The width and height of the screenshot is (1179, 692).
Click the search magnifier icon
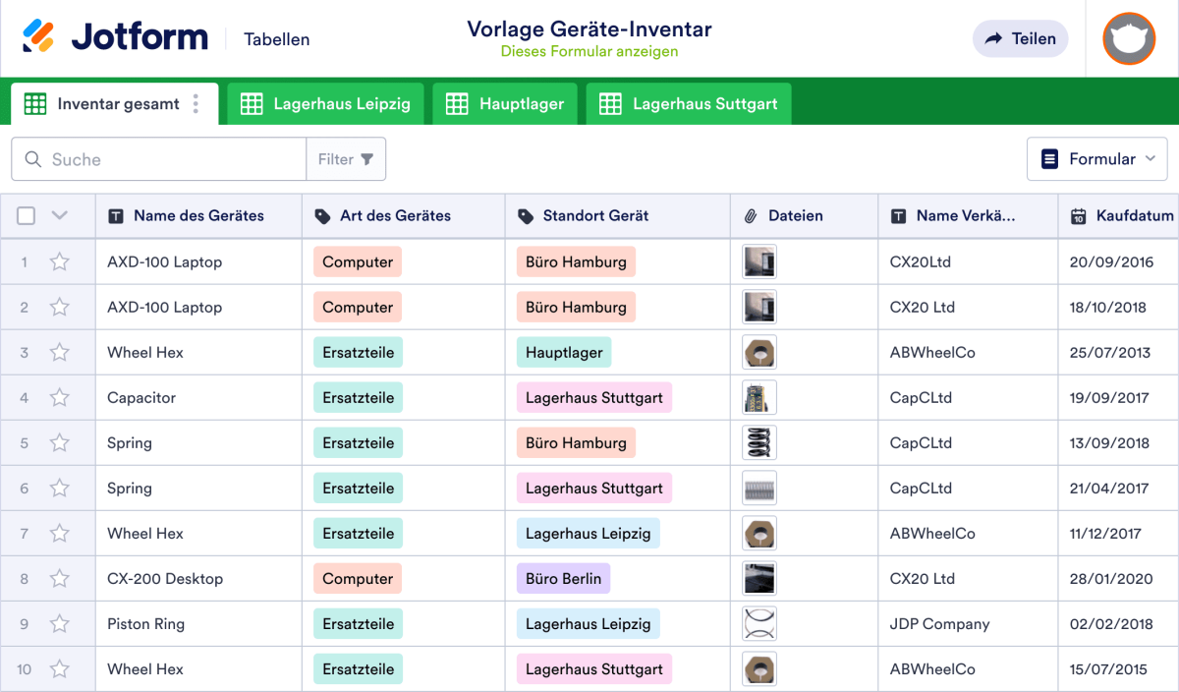tap(32, 158)
